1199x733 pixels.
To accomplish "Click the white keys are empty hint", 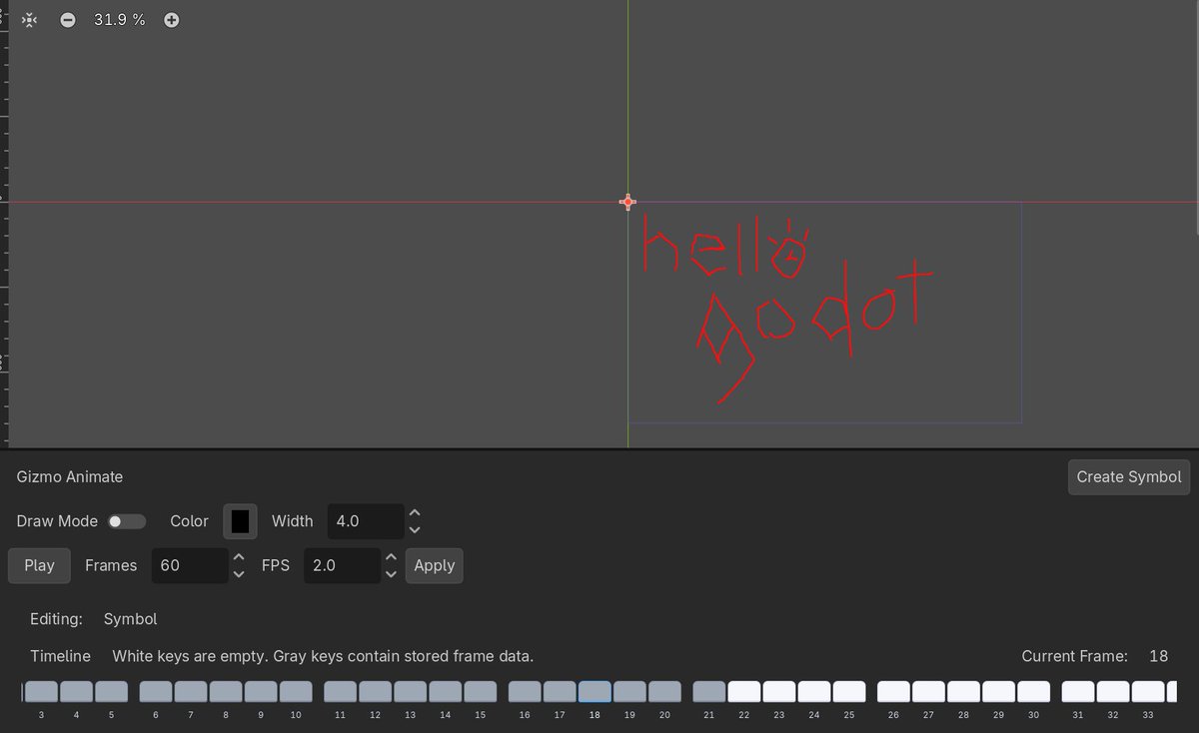I will pyautogui.click(x=323, y=656).
